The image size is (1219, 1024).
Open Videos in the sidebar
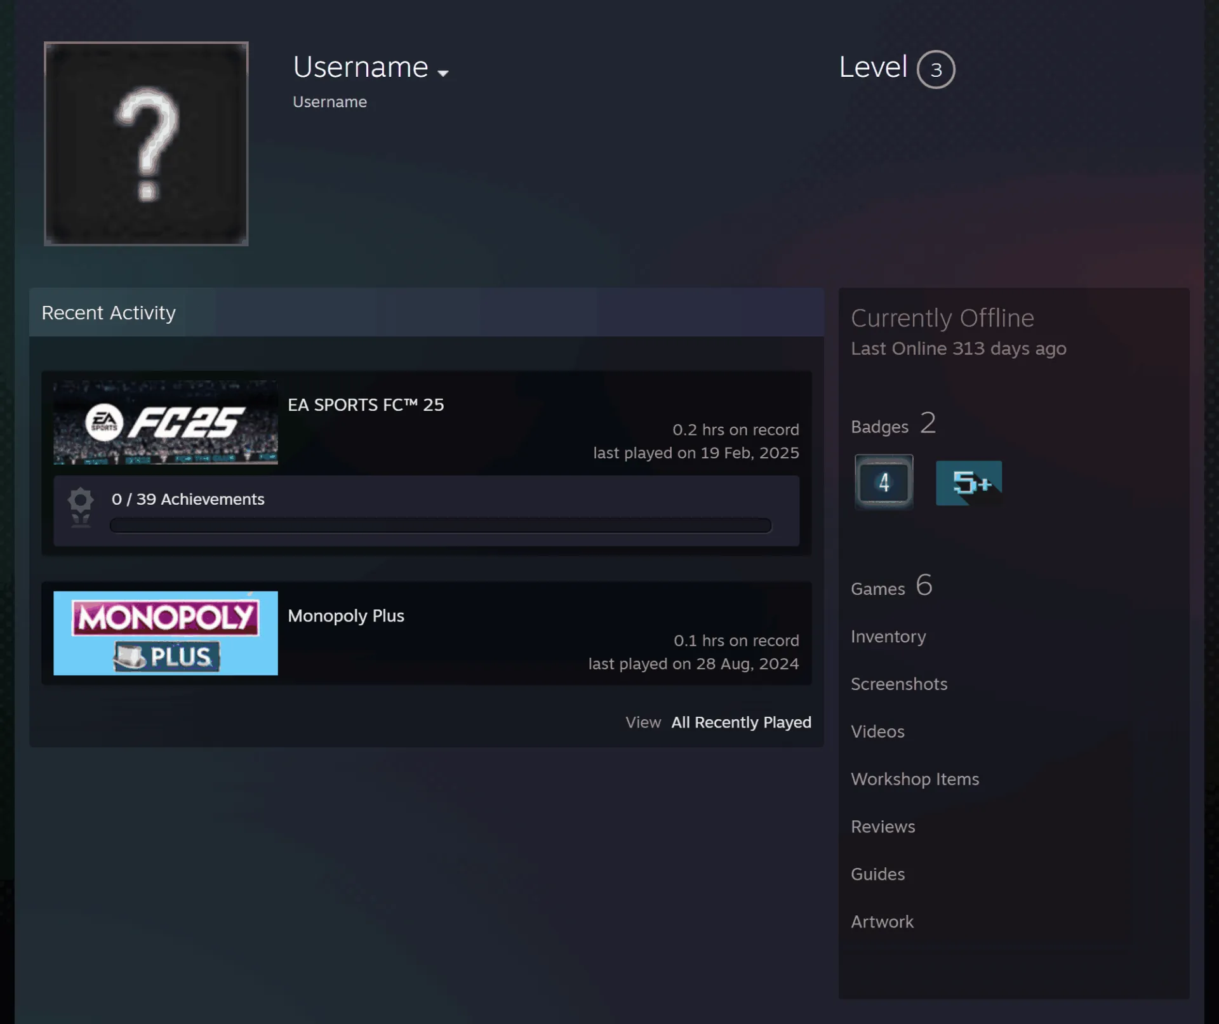point(877,731)
